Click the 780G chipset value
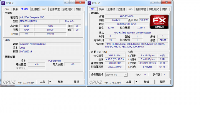The height and width of the screenshot is (113, 200). point(50,26)
